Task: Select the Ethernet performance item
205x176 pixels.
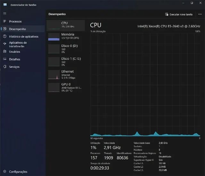Action: click(66, 75)
